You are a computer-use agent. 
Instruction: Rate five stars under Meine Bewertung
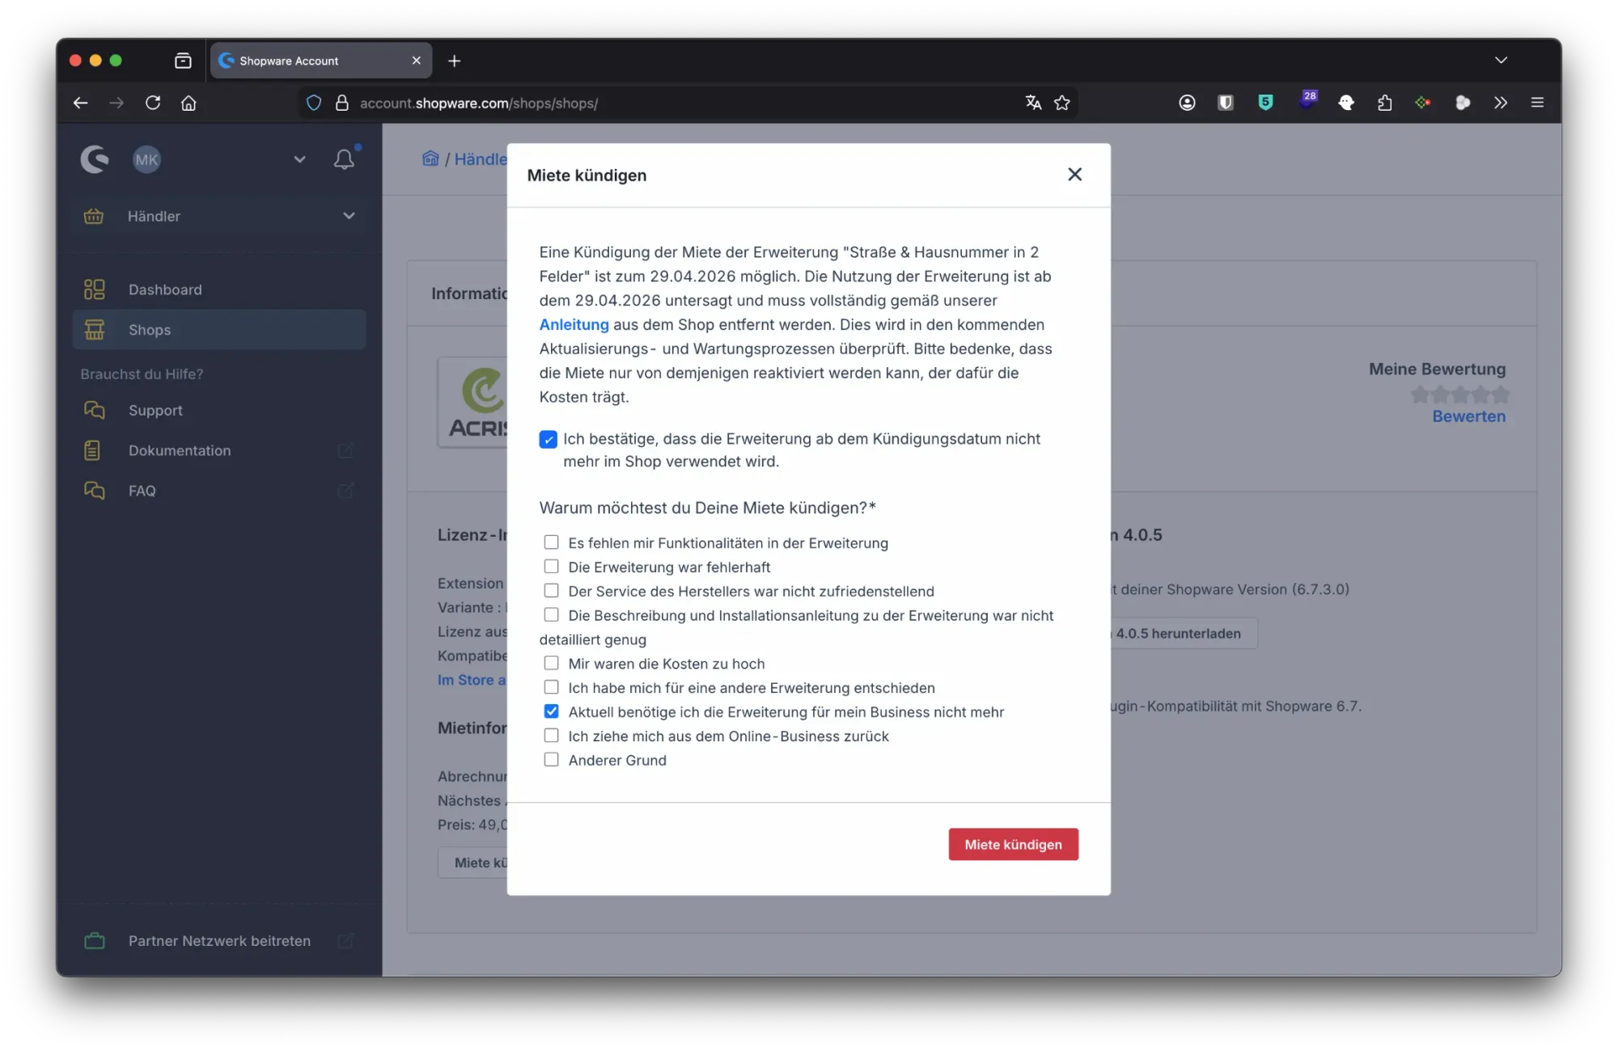[x=1502, y=395]
